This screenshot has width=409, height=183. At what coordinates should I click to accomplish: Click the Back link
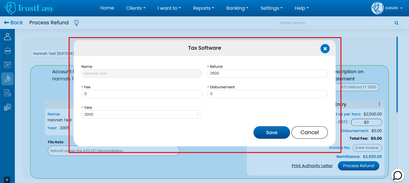(13, 23)
